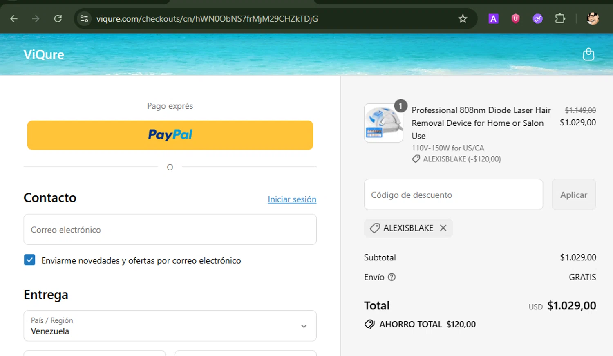Click the 110V-150W for US/CA variant text

(447, 148)
